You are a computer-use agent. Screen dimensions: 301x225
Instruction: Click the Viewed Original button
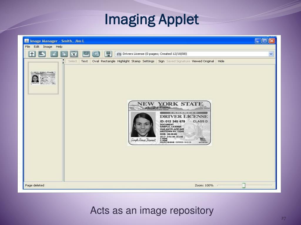(203, 61)
